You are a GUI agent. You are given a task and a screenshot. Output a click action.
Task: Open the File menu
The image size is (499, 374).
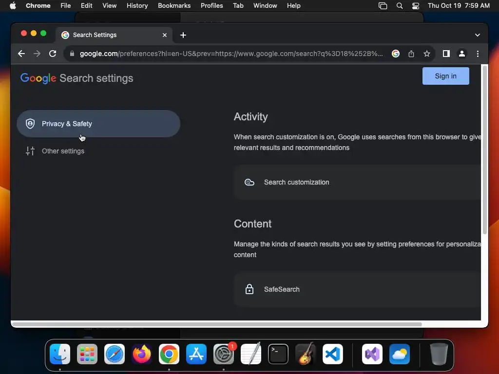[x=66, y=6]
